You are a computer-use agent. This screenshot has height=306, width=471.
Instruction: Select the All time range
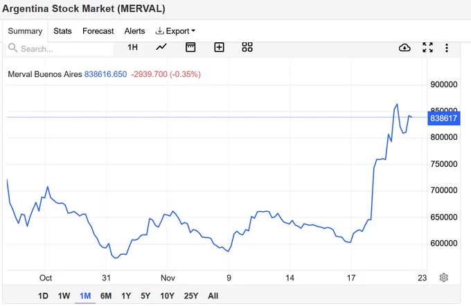(213, 296)
